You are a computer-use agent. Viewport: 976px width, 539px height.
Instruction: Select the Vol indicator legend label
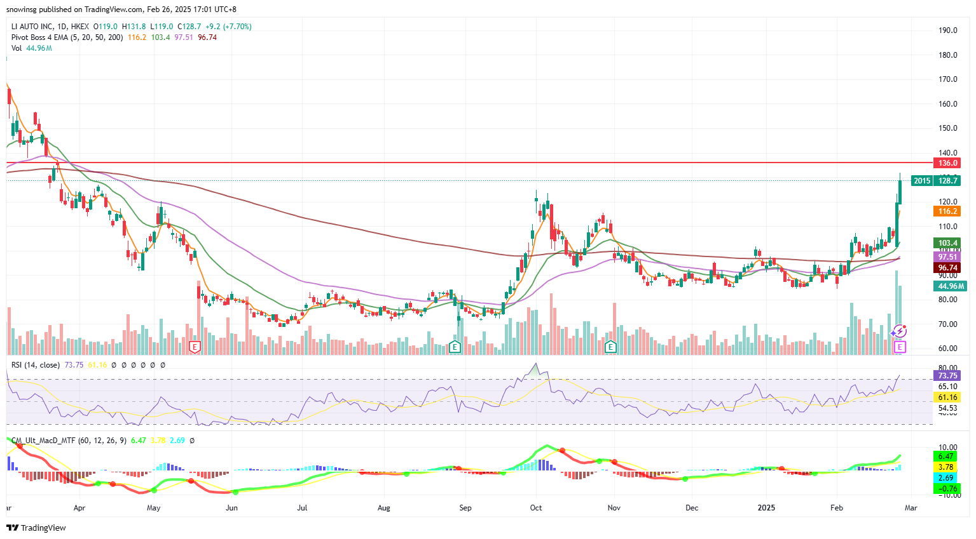pos(17,48)
